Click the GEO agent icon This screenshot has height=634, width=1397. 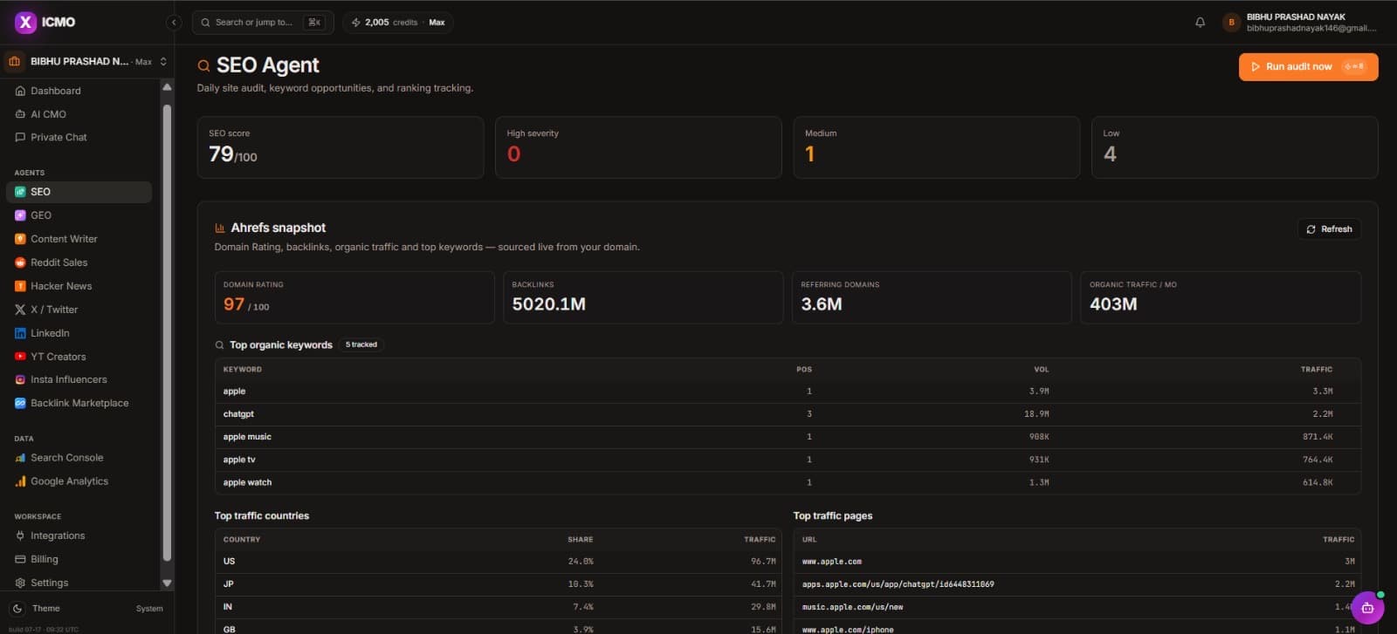(20, 215)
